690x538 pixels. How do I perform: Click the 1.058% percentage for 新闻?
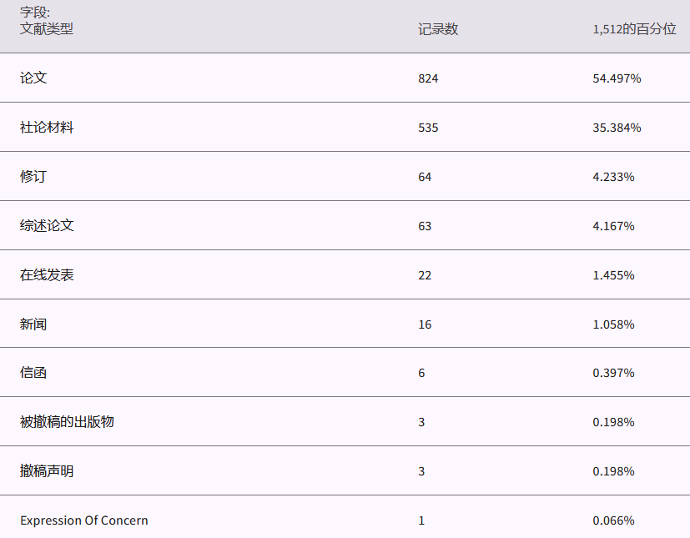click(x=613, y=324)
